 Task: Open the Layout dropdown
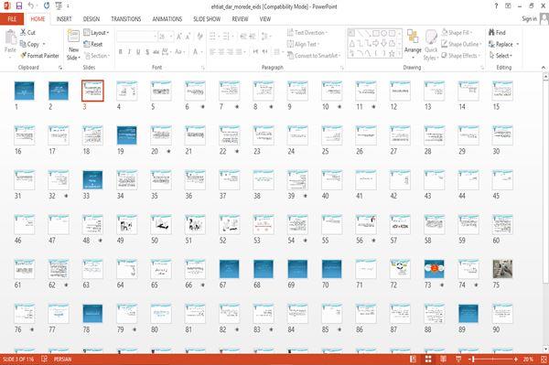click(96, 33)
